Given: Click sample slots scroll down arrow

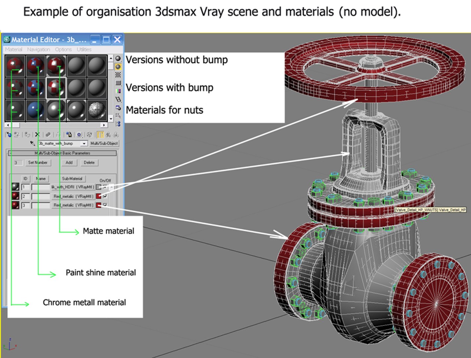Looking at the screenshot, I should [x=111, y=118].
